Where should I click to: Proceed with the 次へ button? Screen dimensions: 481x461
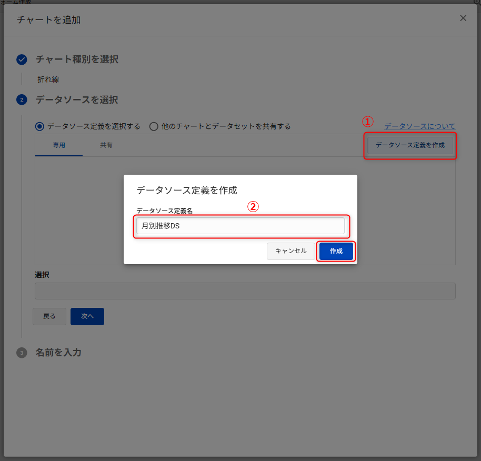(87, 316)
